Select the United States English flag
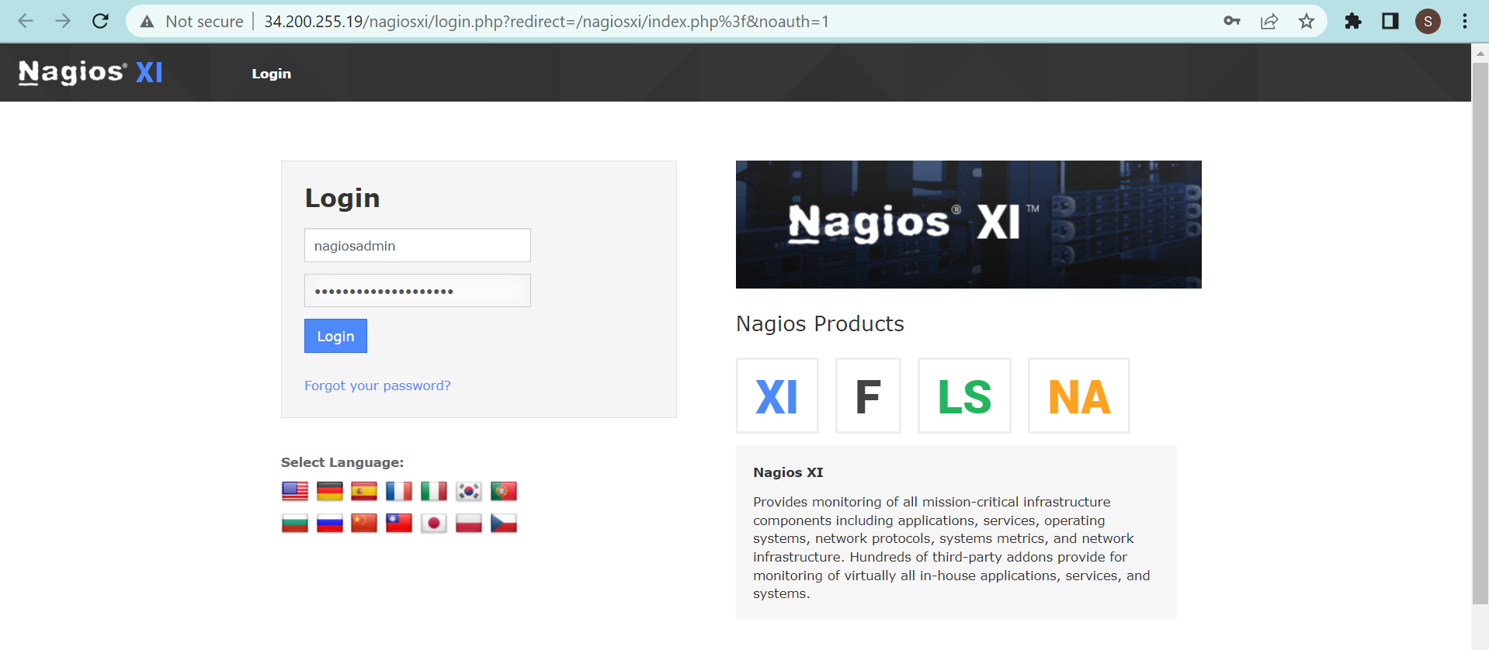The width and height of the screenshot is (1489, 650). pyautogui.click(x=295, y=491)
